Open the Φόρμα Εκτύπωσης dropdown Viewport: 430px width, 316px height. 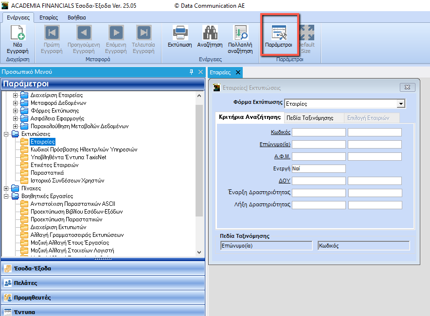tap(401, 104)
